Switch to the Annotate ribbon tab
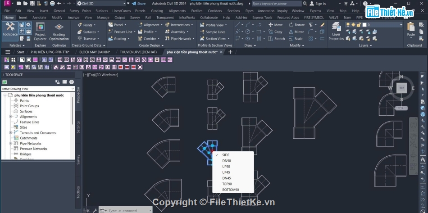The height and width of the screenshot is (213, 428). pyautogui.click(x=39, y=18)
